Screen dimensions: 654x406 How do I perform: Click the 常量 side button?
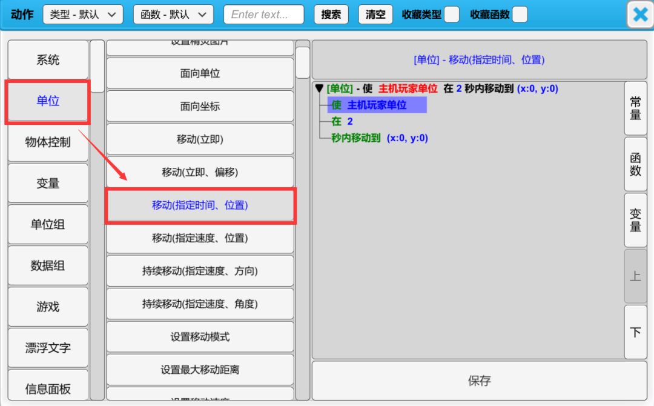[635, 108]
